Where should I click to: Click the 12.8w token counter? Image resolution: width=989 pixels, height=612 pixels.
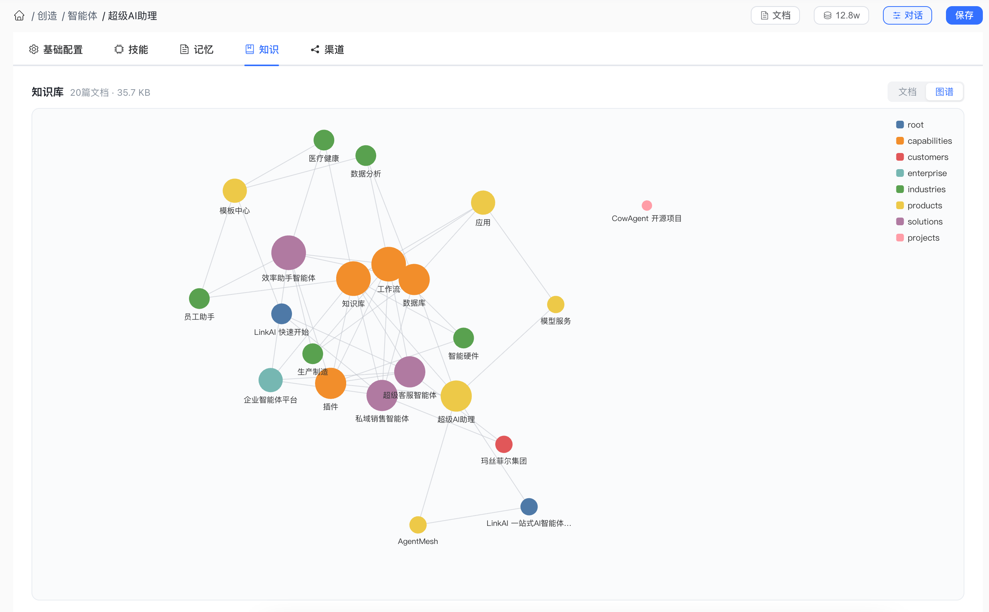pos(841,15)
